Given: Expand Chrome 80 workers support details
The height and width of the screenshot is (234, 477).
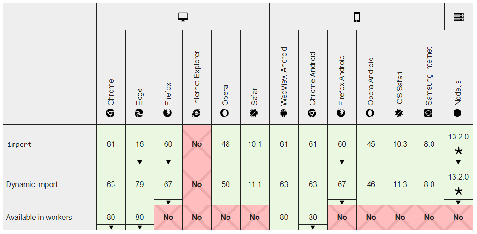Looking at the screenshot, I should pyautogui.click(x=111, y=227).
